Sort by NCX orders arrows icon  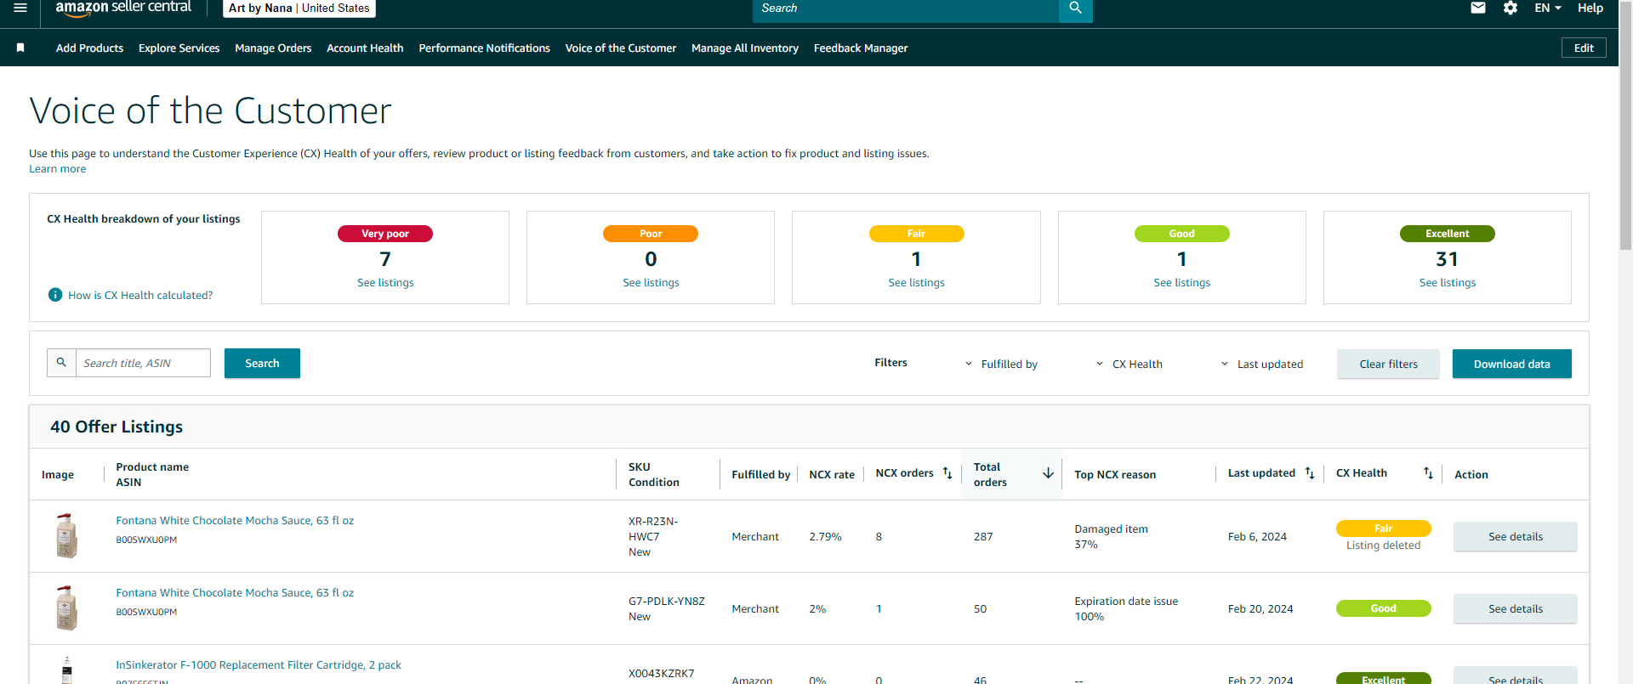tap(947, 473)
